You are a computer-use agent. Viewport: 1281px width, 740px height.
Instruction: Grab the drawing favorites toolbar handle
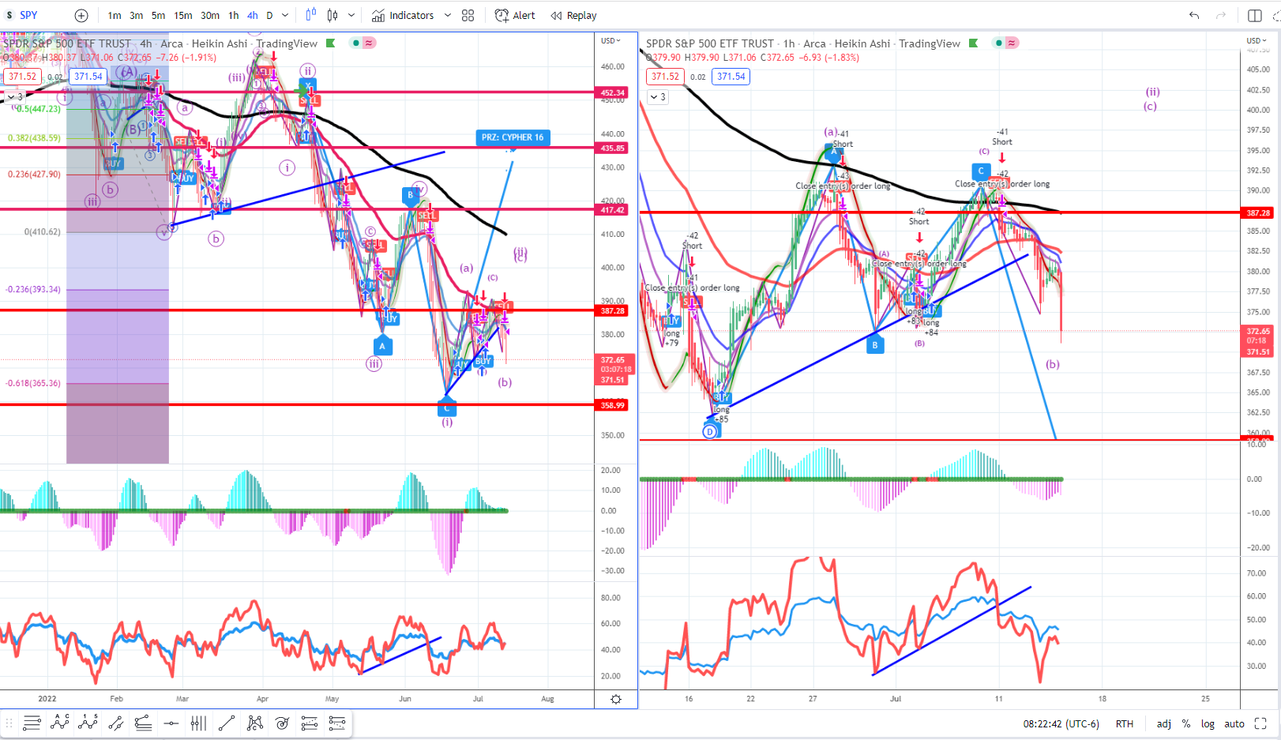coord(9,723)
